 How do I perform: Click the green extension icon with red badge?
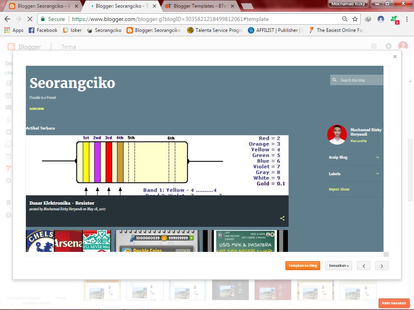(x=394, y=19)
